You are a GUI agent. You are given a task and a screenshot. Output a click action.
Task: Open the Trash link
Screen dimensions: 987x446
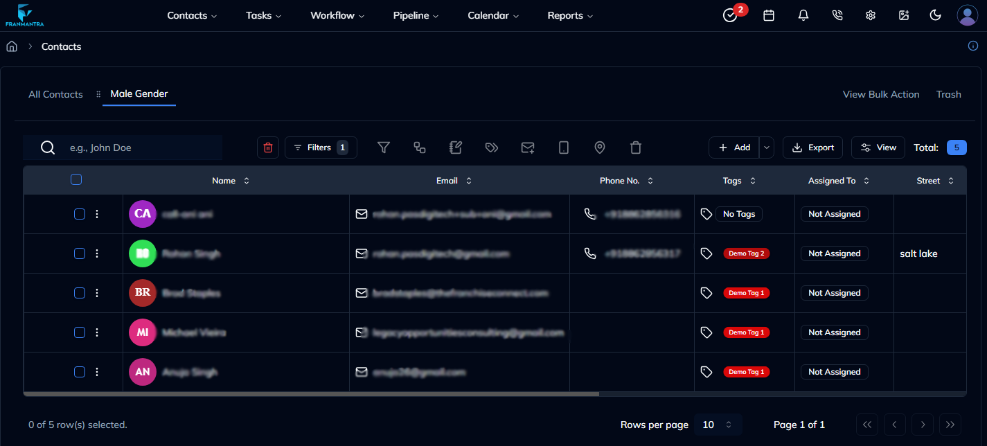tap(948, 94)
